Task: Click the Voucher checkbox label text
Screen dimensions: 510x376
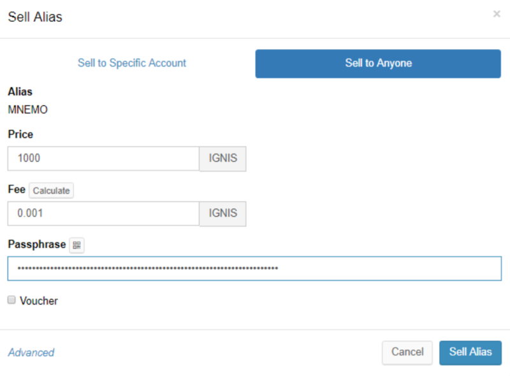Action: [39, 301]
